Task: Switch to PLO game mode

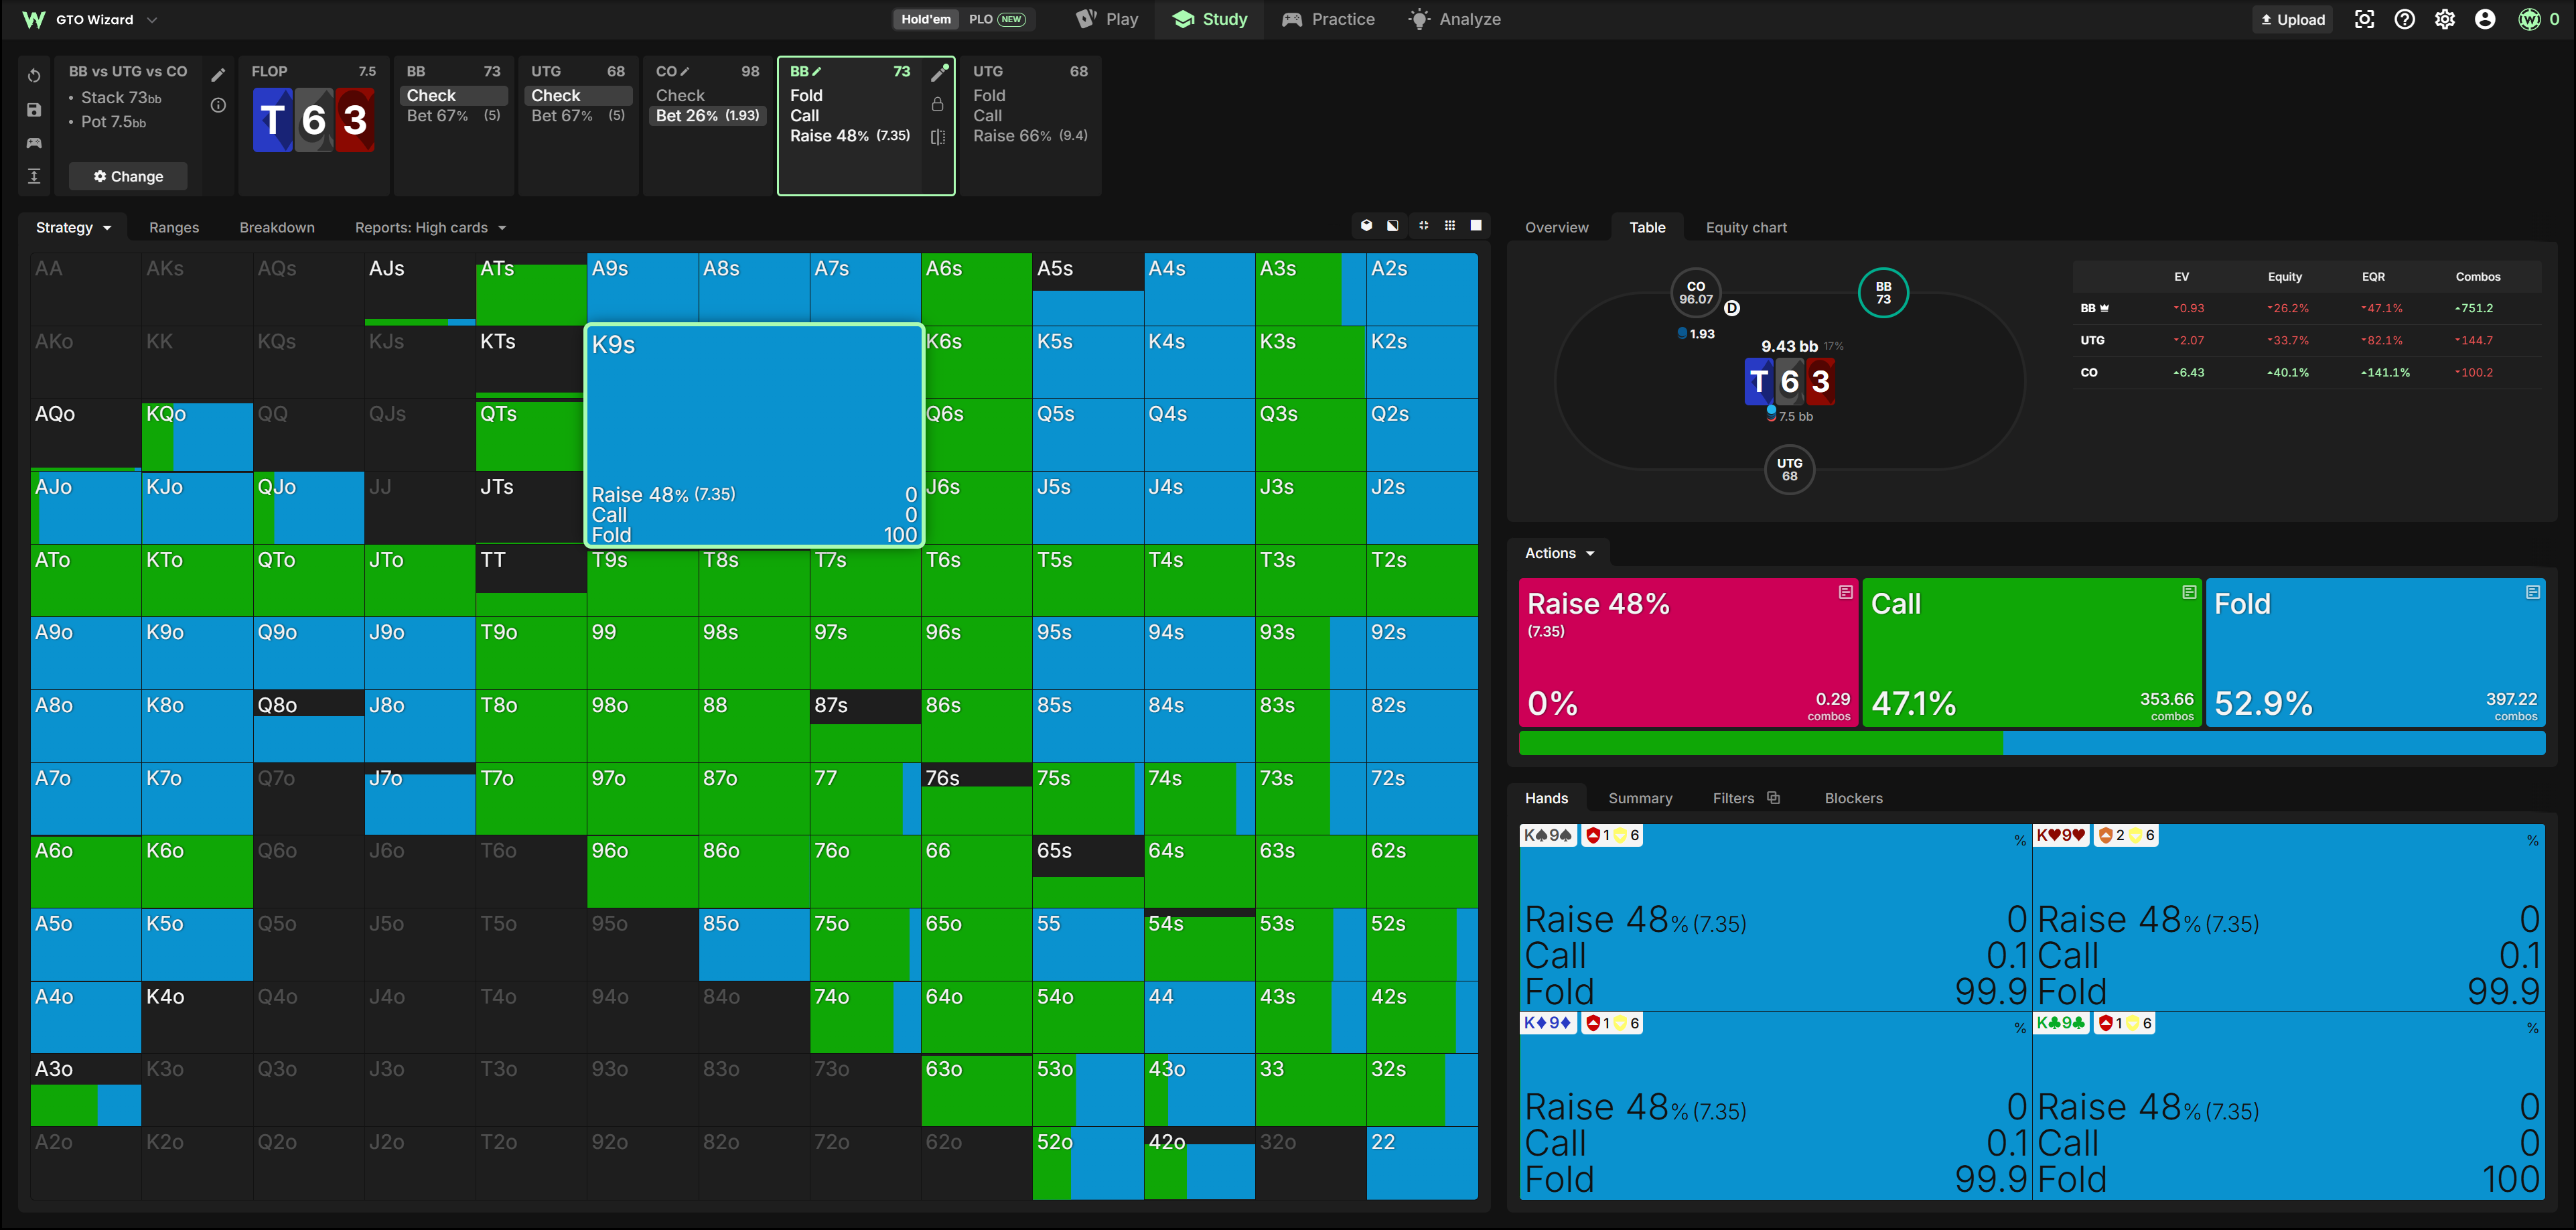Action: (x=996, y=19)
